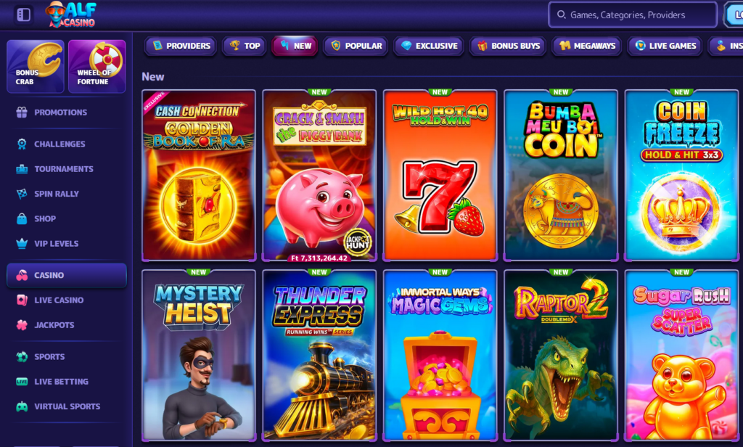This screenshot has width=743, height=447.
Task: Open the Bonus Crab tile
Action: pyautogui.click(x=36, y=66)
